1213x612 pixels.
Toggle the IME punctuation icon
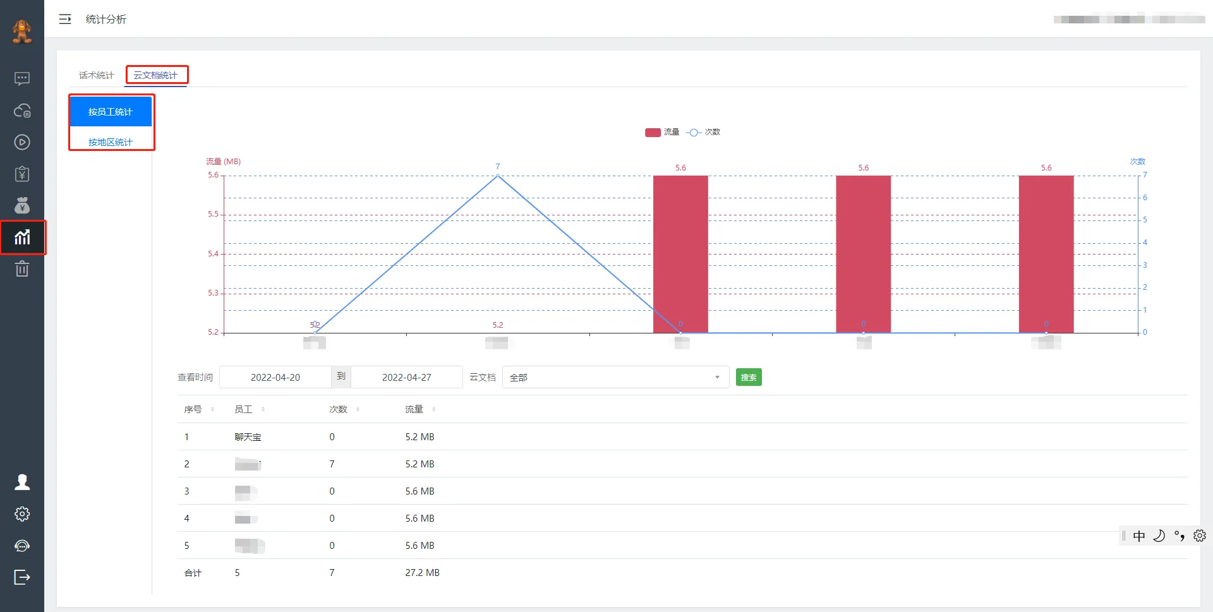coord(1179,536)
